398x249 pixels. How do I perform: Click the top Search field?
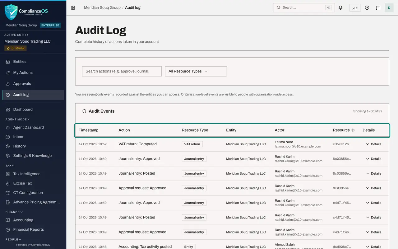(x=304, y=7)
